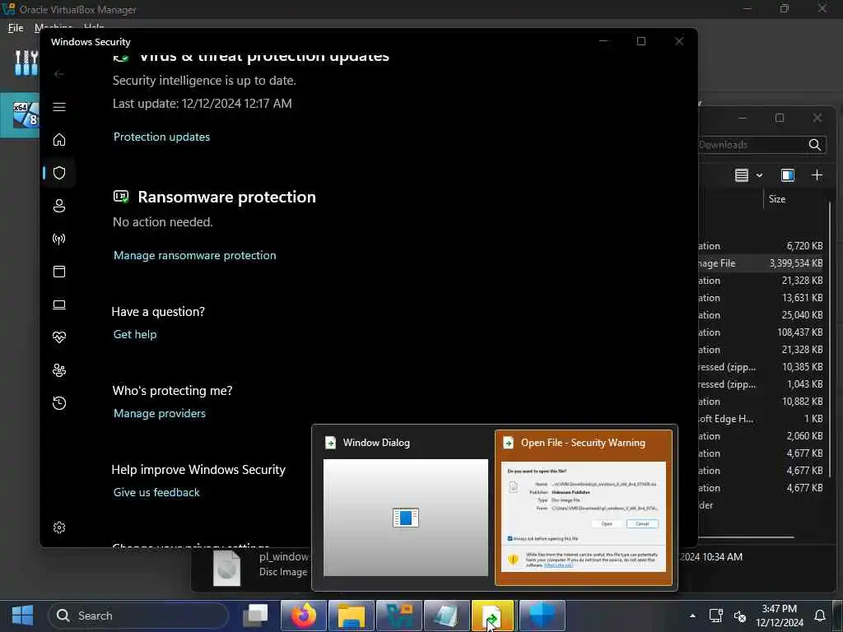Click VirtualBox Tools icon in manager
The width and height of the screenshot is (843, 632).
tap(26, 63)
